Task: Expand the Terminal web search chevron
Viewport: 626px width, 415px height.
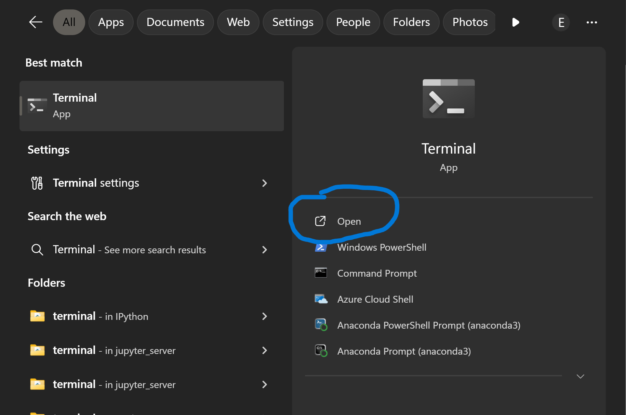Action: click(265, 250)
